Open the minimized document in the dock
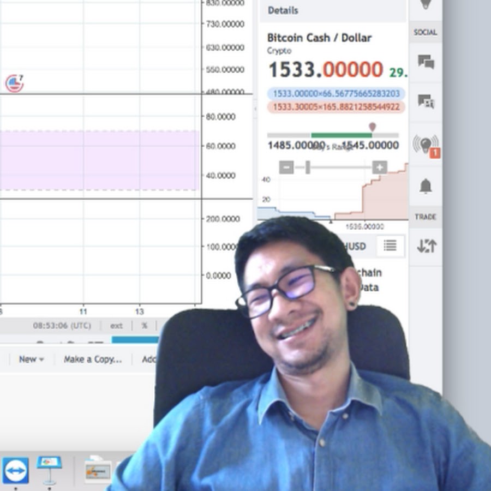 click(98, 470)
